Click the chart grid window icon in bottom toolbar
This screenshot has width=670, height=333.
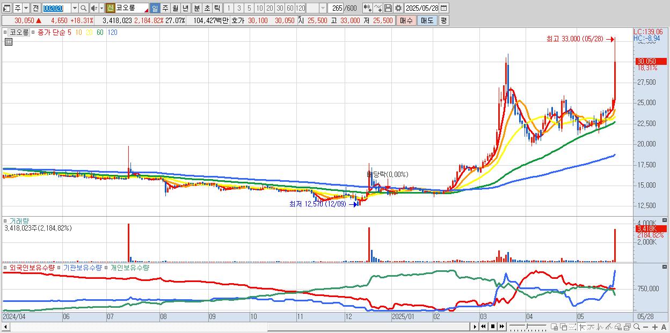point(555,327)
